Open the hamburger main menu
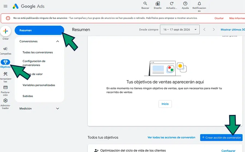 click(5, 6)
